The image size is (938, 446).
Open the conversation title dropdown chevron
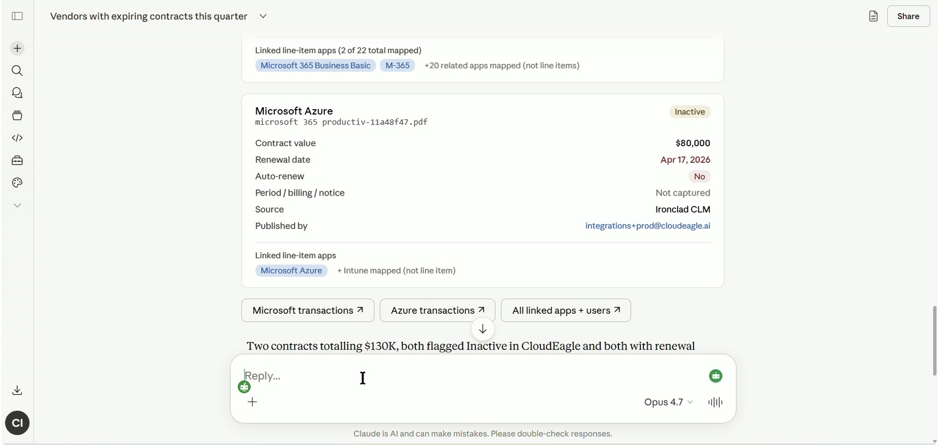click(x=263, y=16)
